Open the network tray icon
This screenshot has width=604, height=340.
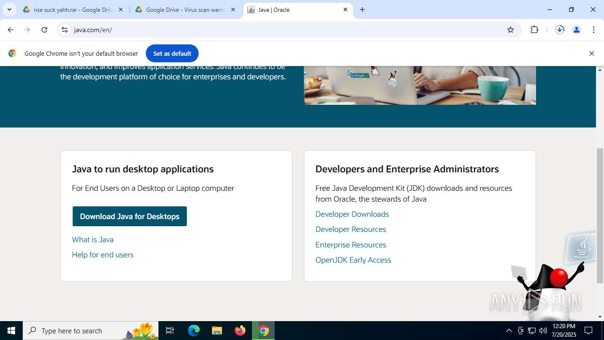coord(532,331)
